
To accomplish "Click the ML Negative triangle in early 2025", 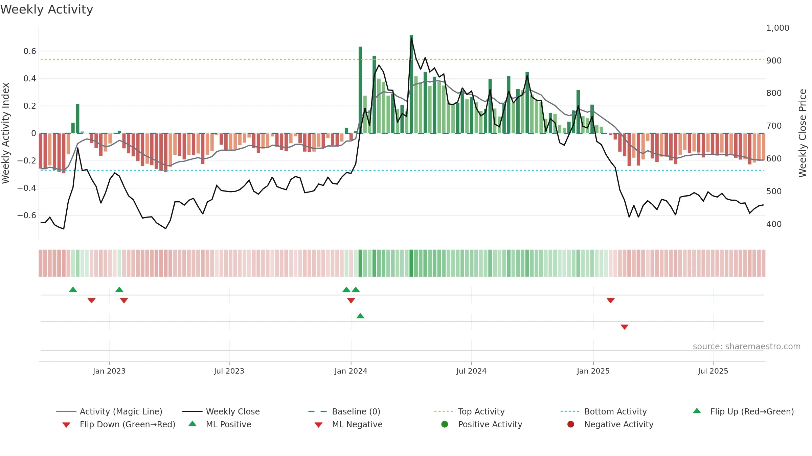I will point(625,327).
